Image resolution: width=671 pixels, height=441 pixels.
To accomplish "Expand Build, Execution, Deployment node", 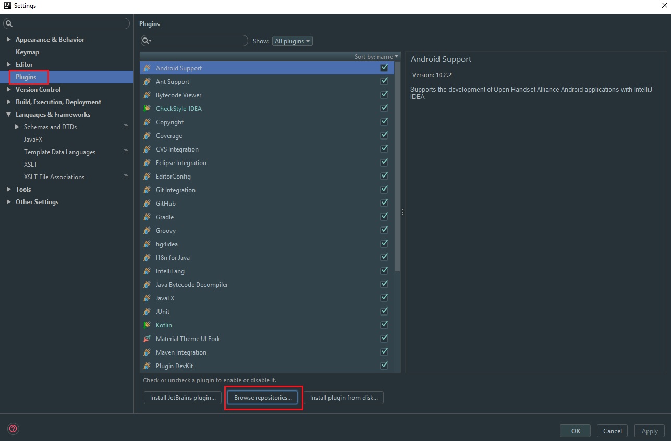I will (x=8, y=102).
